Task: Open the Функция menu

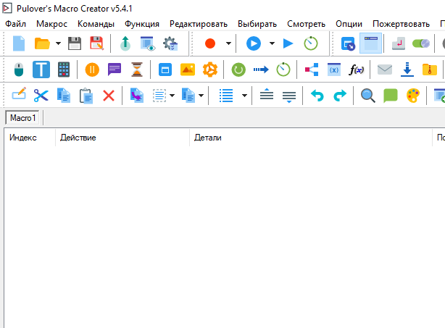Action: (142, 24)
